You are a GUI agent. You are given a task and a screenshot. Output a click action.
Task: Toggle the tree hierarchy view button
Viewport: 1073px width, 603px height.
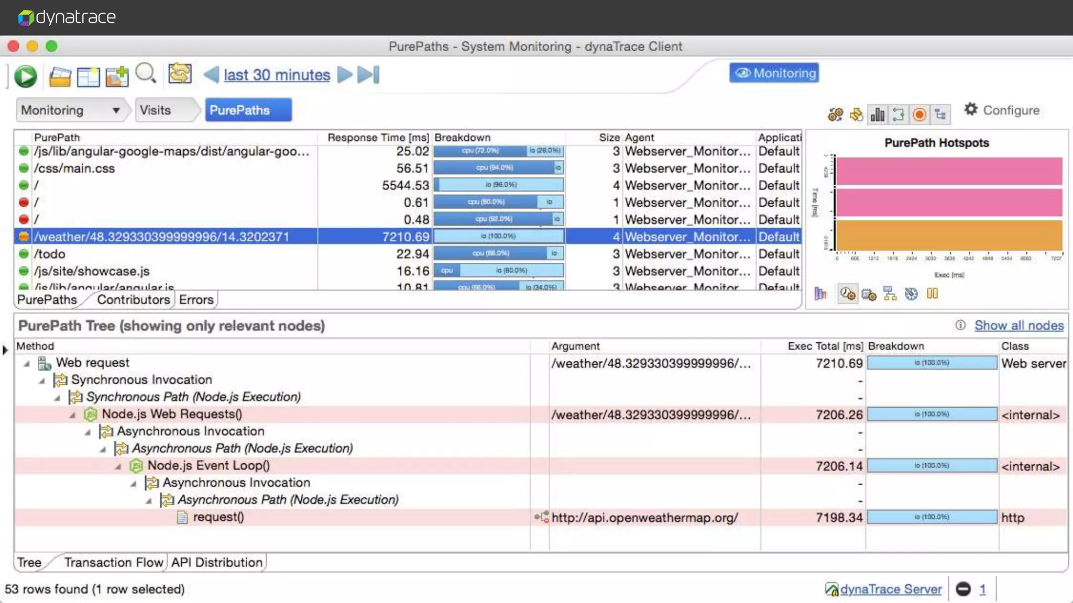coord(940,115)
